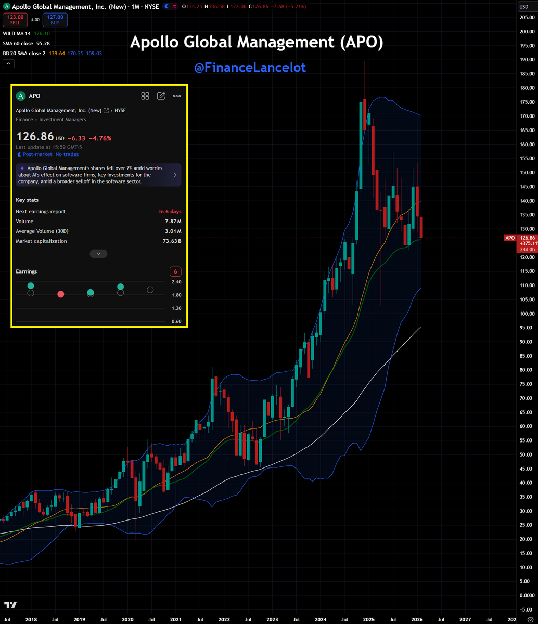Expand more key stats with the chevron button
The image size is (538, 624).
pyautogui.click(x=98, y=254)
